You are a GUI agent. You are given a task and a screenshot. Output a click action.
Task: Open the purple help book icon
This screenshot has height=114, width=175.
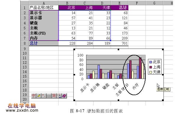(x=64, y=96)
